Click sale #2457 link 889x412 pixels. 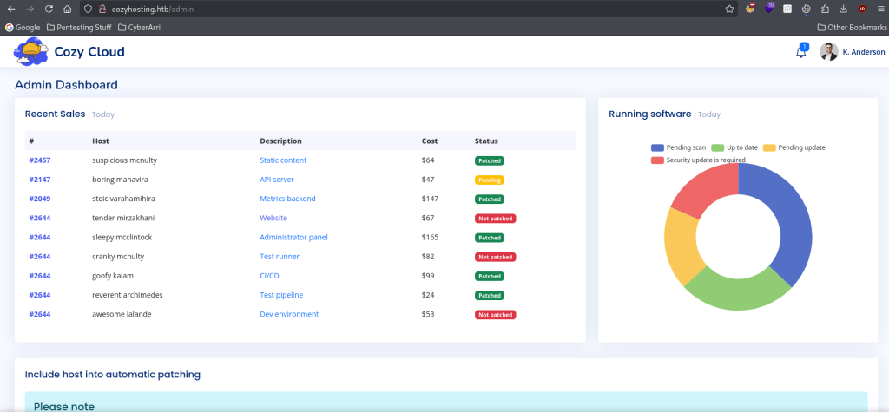tap(39, 160)
